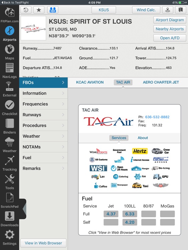This screenshot has width=188, height=250.
Task: Tap the Taxi service icon
Action: click(140, 186)
